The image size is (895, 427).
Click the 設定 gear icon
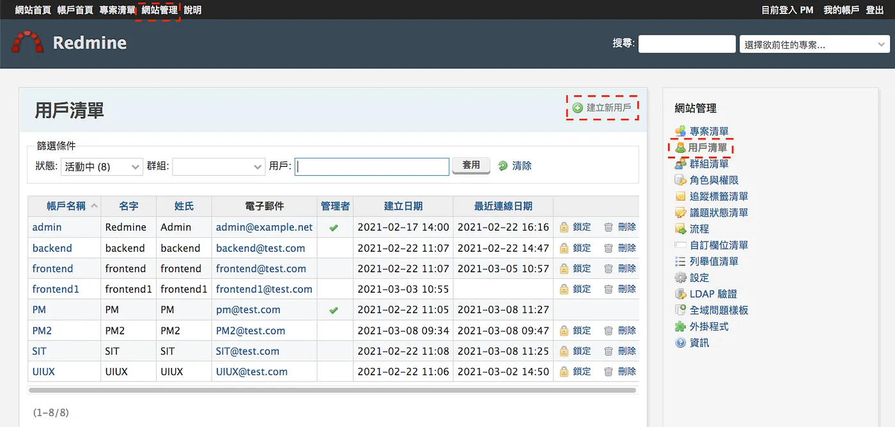click(681, 277)
